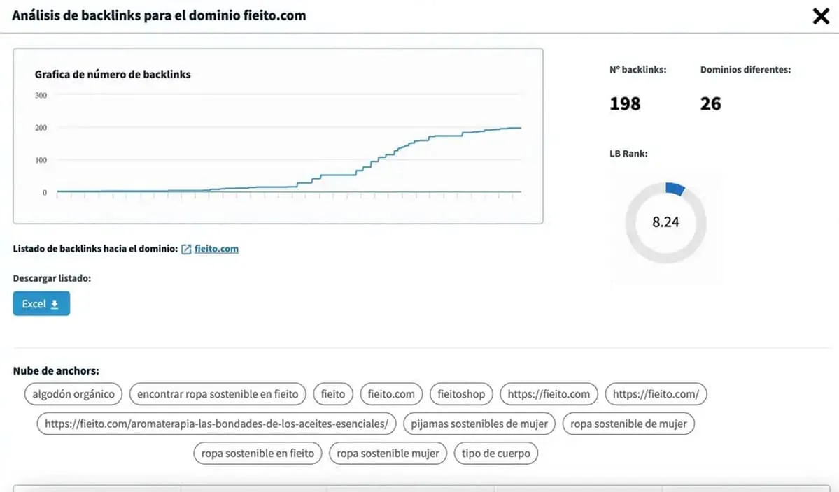Select the 'algodón orgánico' anchor tag
The width and height of the screenshot is (839, 492).
73,394
